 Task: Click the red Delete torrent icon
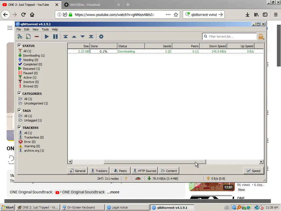coord(37,37)
